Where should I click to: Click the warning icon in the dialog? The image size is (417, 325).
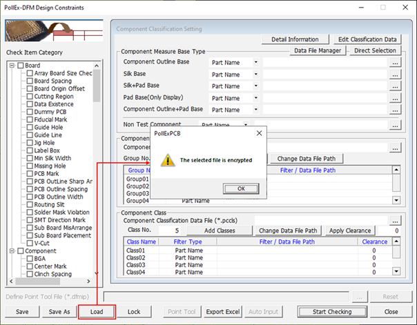(x=168, y=159)
